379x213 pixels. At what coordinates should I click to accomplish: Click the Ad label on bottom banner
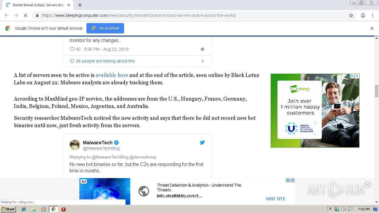tap(84, 181)
